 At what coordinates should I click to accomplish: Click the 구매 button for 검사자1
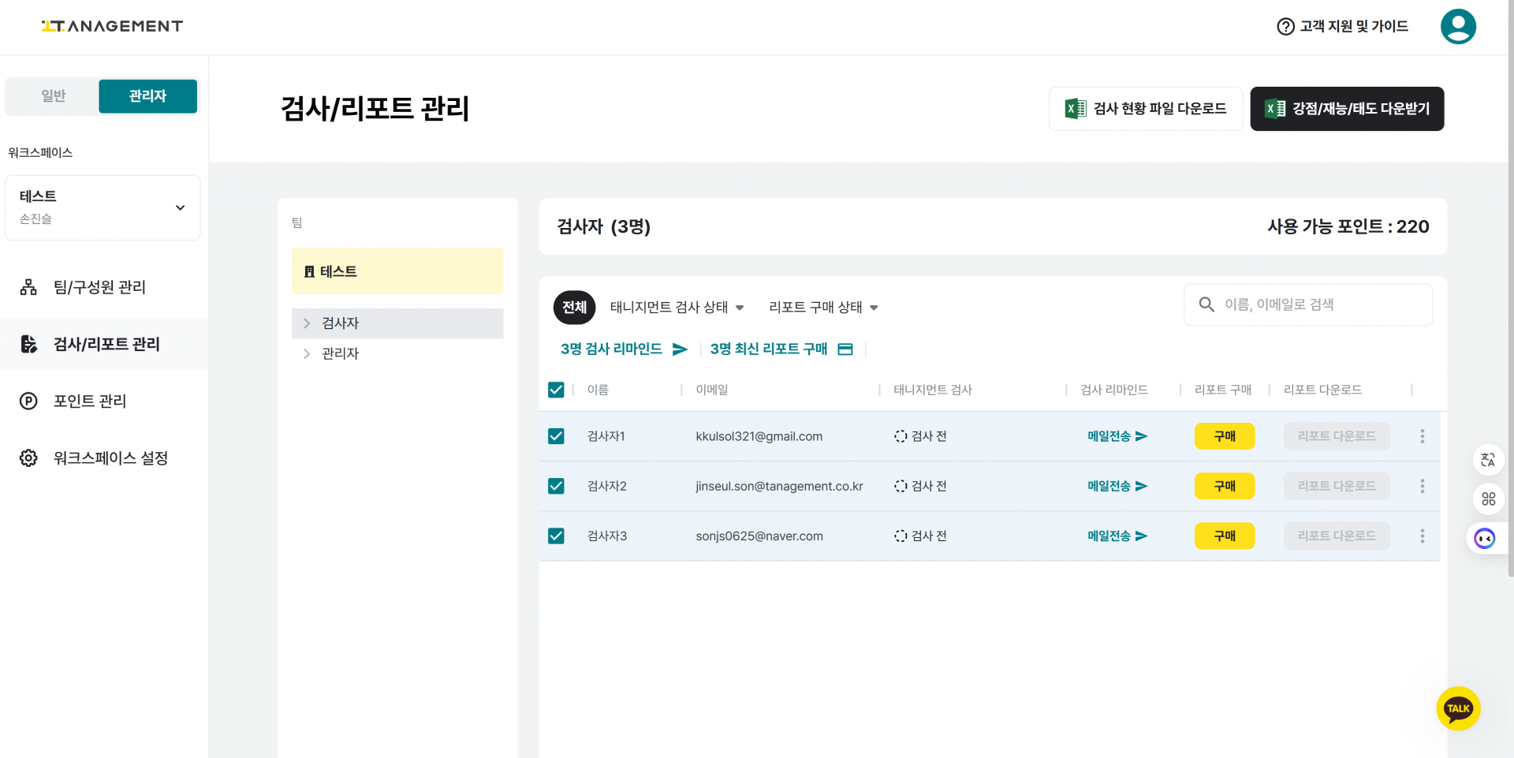pos(1224,436)
